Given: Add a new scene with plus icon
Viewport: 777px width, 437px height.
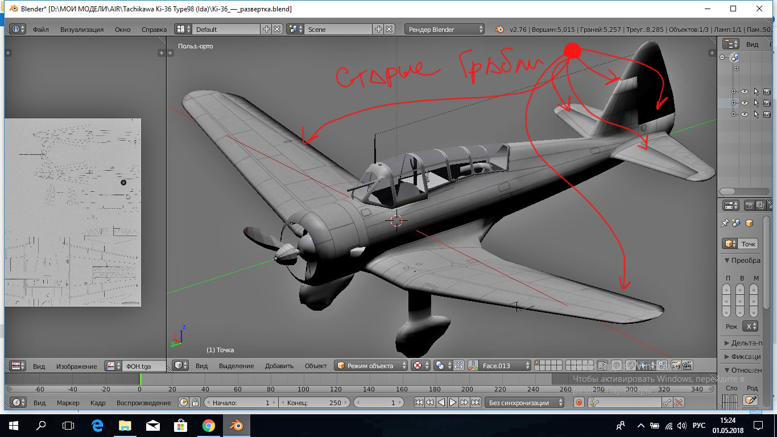Looking at the screenshot, I should pos(379,29).
